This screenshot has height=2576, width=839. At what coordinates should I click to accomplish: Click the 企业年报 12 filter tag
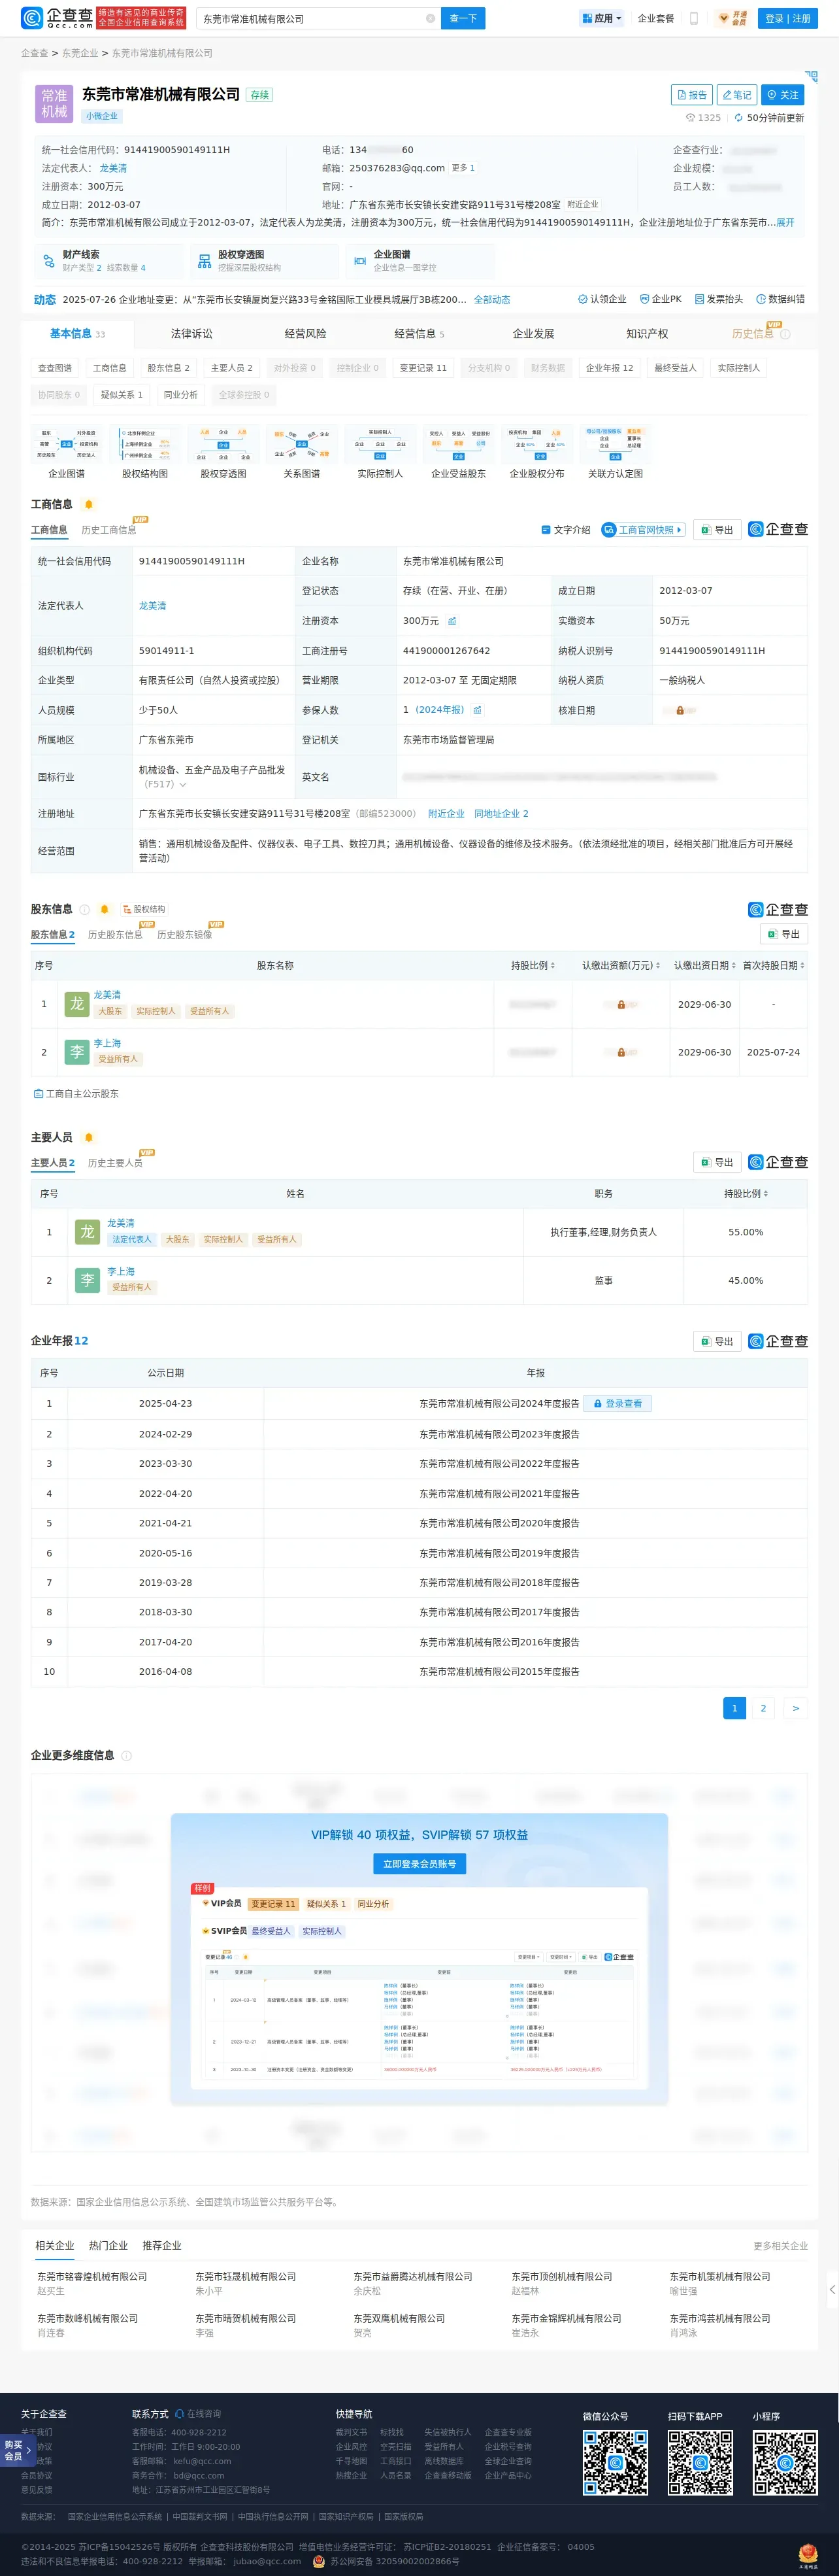609,368
